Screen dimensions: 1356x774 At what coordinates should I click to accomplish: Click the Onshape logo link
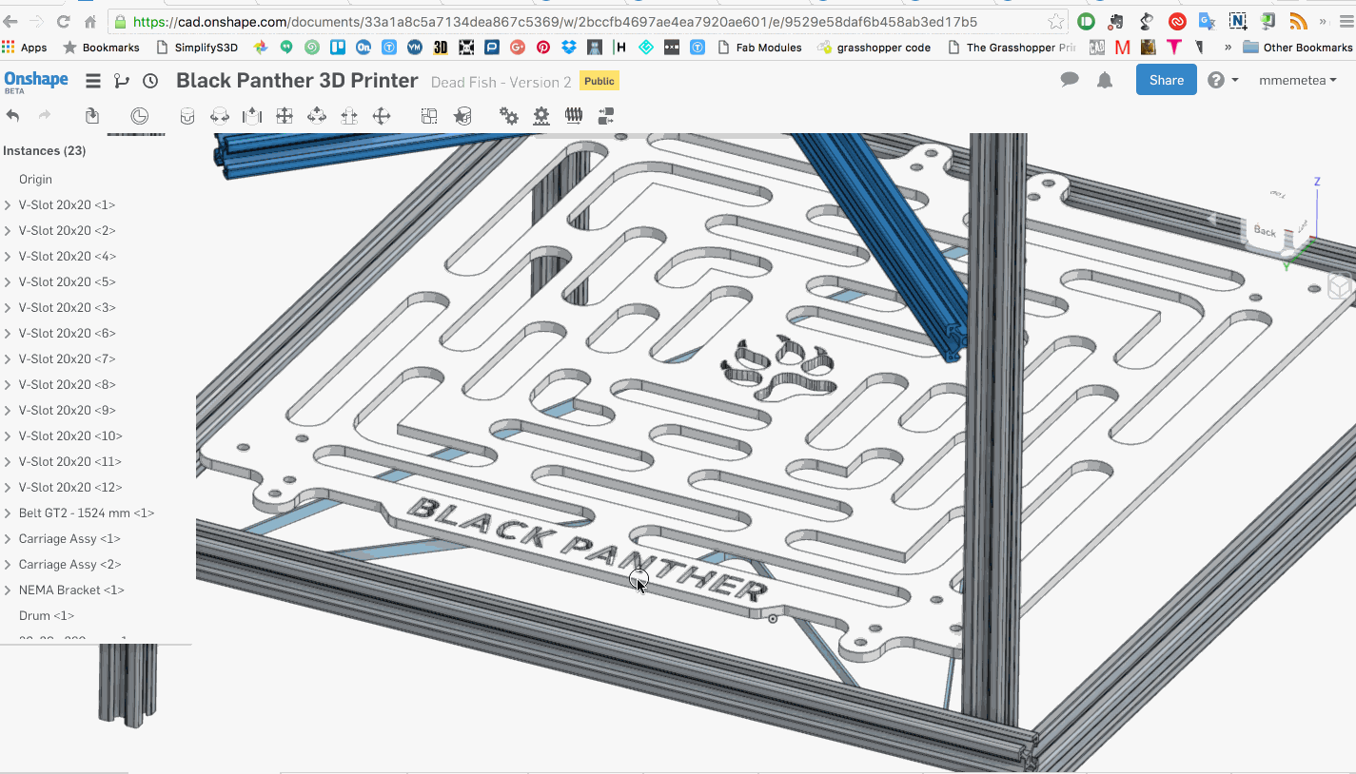[36, 81]
